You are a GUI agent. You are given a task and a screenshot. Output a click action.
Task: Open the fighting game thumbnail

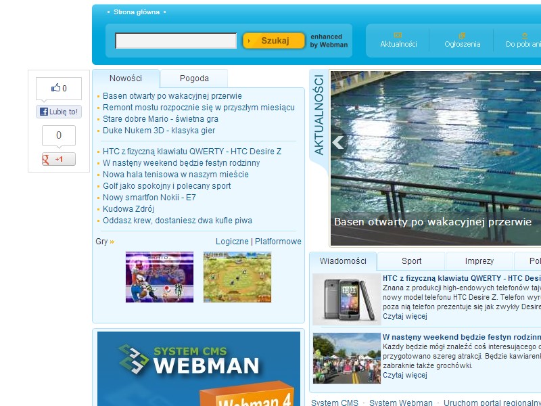coord(160,277)
